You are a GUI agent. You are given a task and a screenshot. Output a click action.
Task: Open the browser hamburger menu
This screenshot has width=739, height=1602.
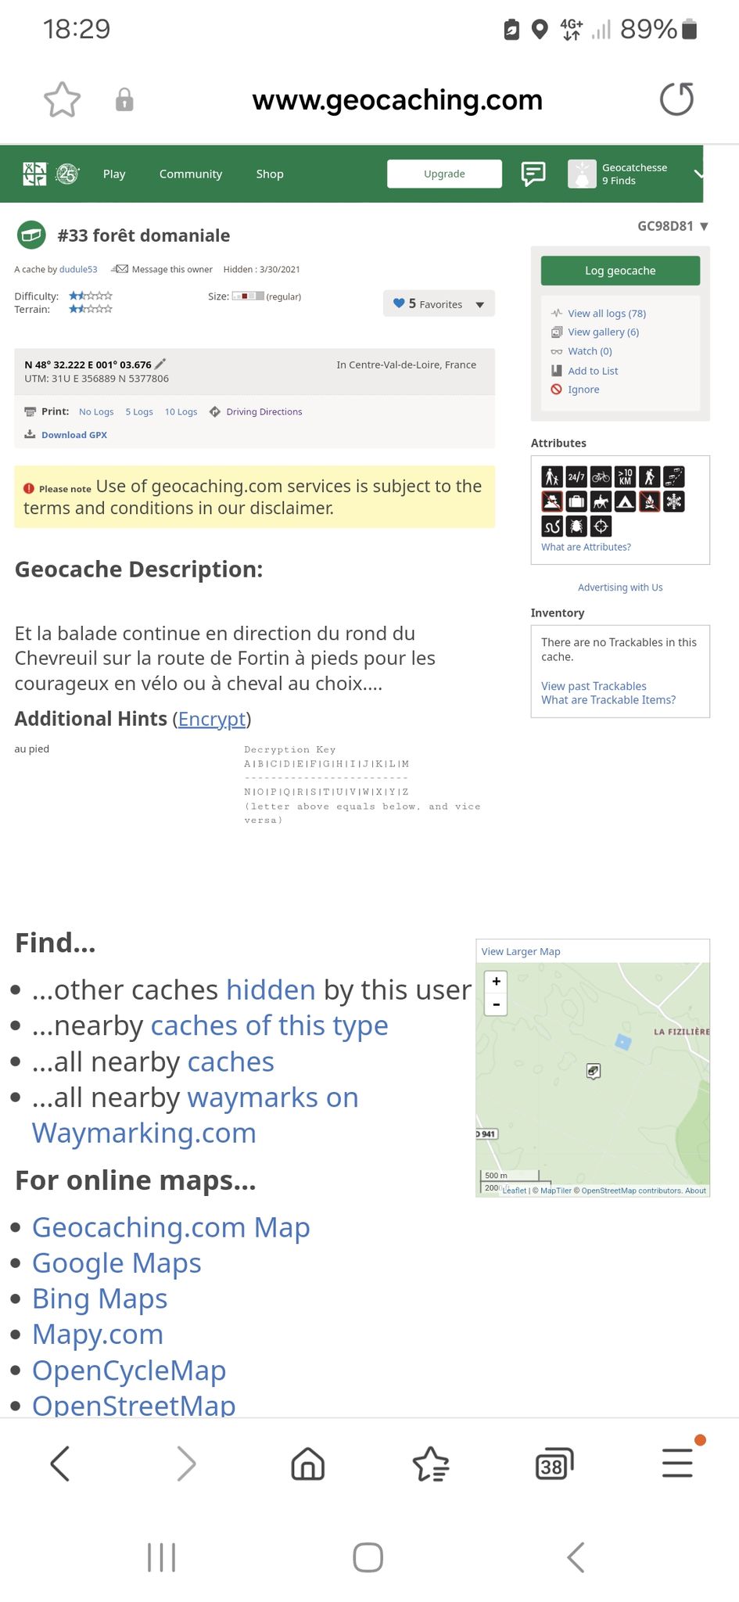(x=677, y=1464)
